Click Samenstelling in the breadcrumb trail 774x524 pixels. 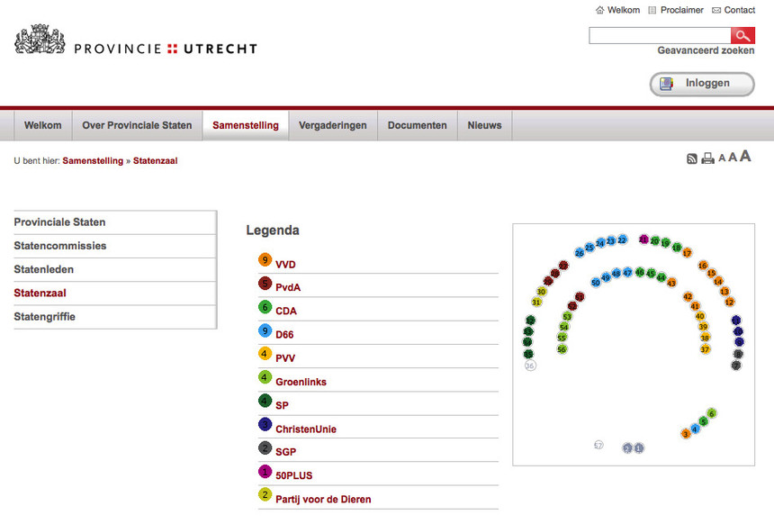pyautogui.click(x=93, y=161)
